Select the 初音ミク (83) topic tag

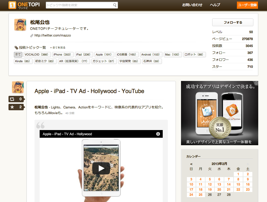[x=45, y=61]
